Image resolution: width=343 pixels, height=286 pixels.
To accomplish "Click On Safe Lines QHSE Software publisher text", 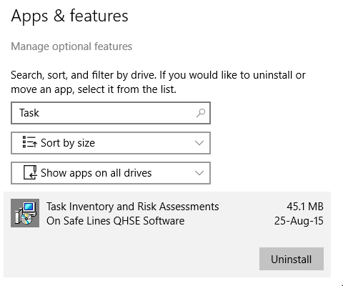I will tap(116, 221).
